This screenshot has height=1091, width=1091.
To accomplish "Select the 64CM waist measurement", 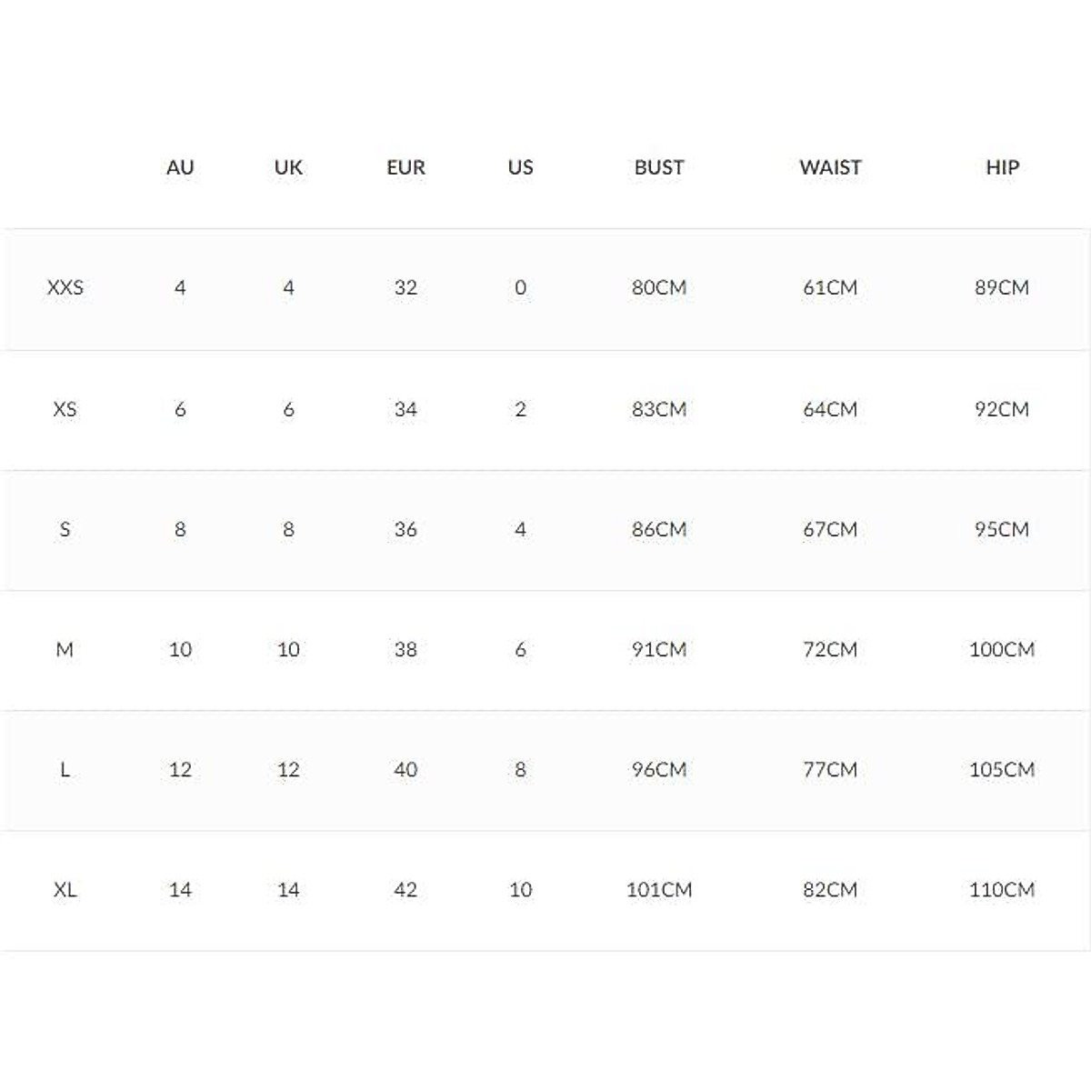I will (830, 409).
